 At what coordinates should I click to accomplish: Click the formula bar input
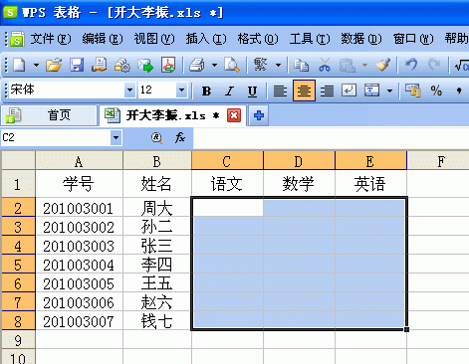[x=331, y=137]
